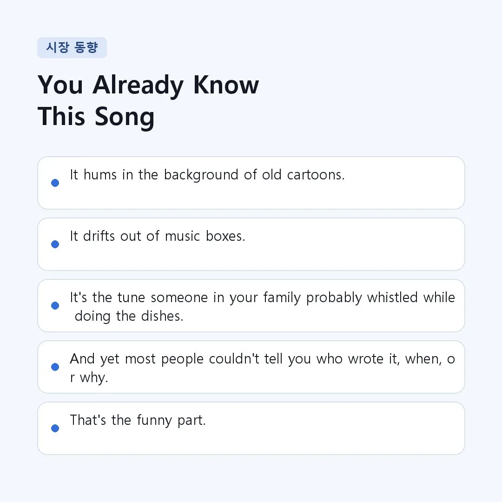Click the 'This Song' heading line
Screen dimensions: 502x502
[96, 117]
